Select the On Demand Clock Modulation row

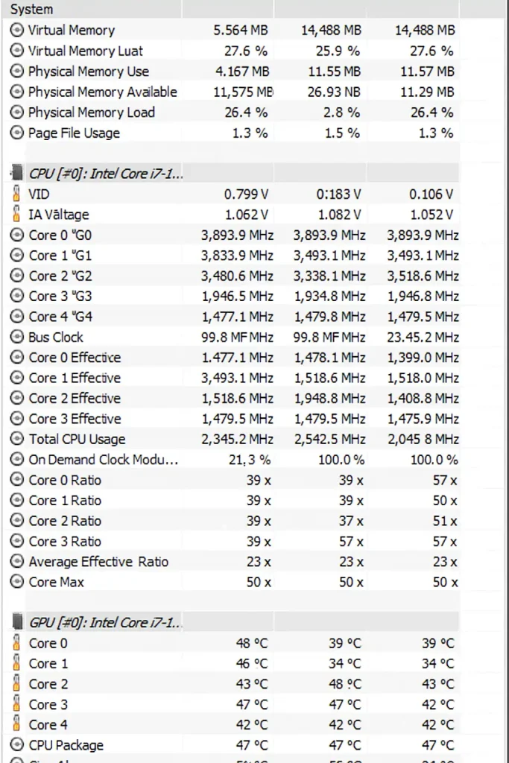[103, 460]
